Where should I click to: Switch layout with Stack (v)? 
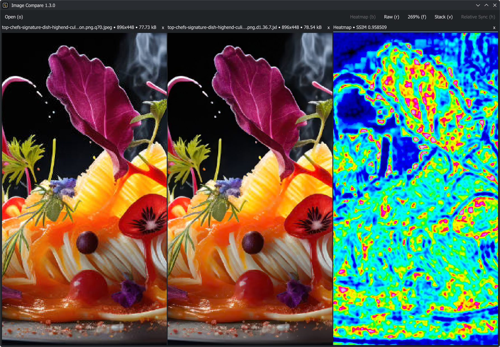(x=443, y=17)
